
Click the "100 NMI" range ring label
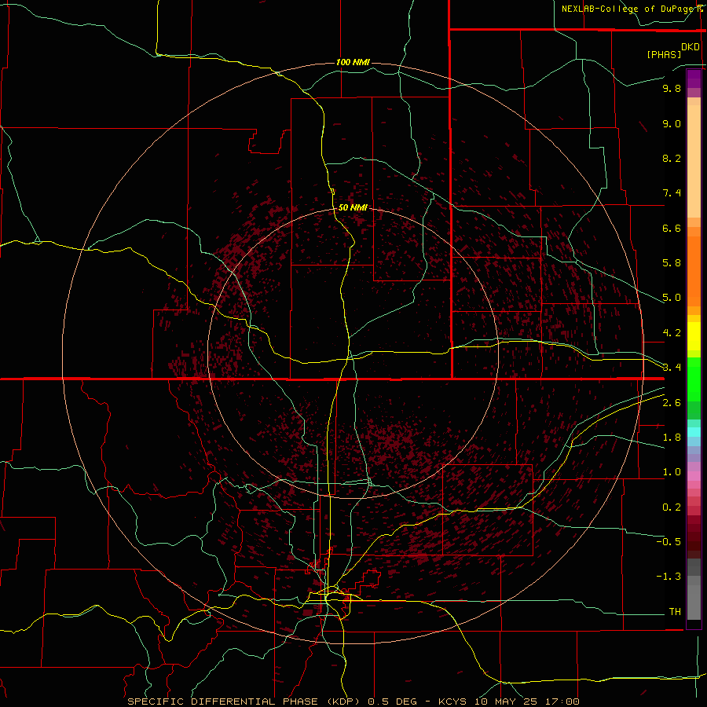[353, 62]
